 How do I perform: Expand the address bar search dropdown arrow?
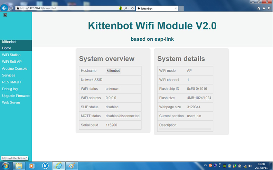[x=129, y=8]
